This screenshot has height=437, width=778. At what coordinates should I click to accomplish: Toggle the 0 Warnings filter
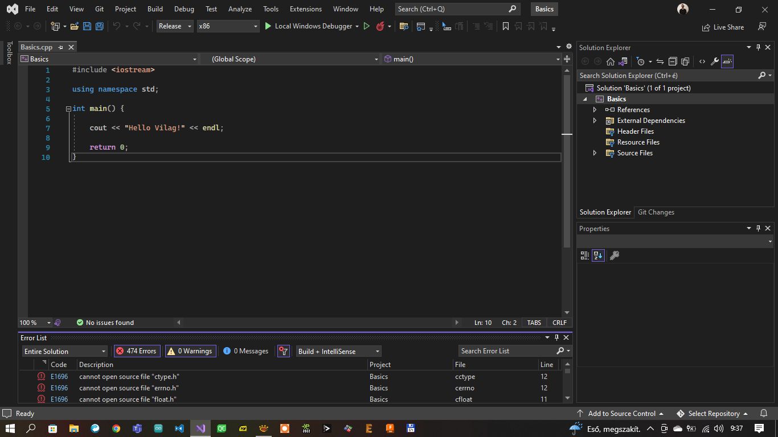(190, 351)
